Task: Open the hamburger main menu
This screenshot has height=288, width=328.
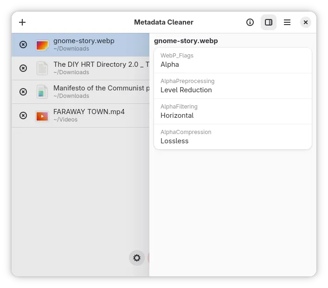Action: [x=287, y=22]
